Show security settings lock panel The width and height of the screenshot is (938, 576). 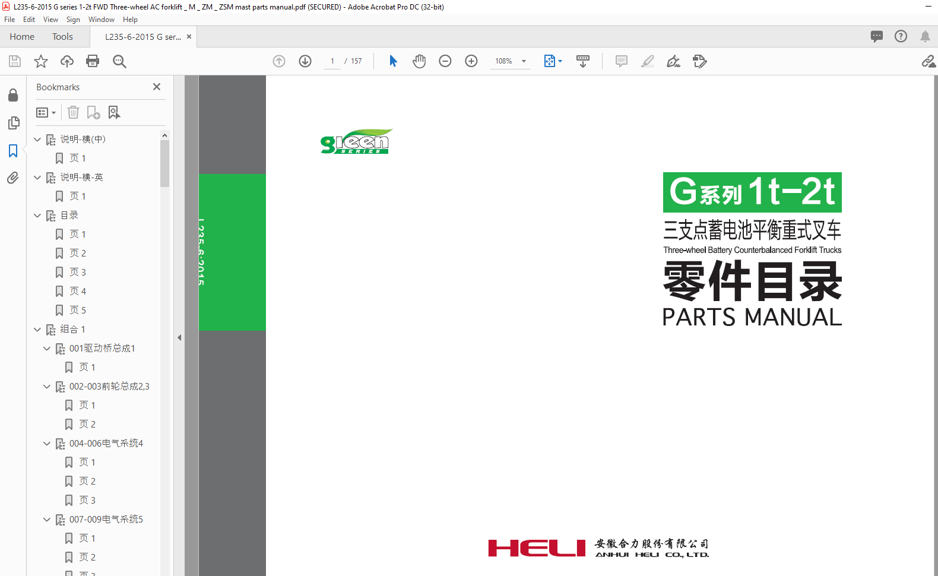[x=13, y=95]
